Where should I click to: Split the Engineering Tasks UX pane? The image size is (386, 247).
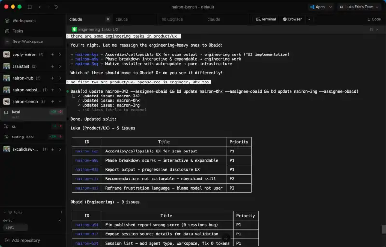[372, 29]
